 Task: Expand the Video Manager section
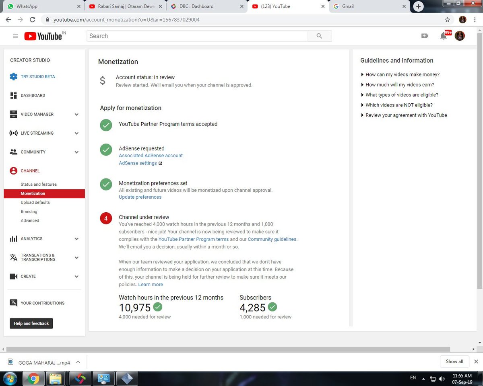[x=76, y=115]
